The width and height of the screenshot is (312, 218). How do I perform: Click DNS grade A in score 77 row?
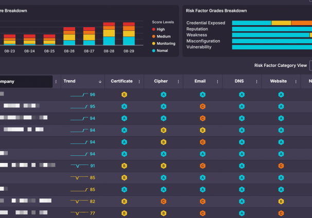(x=242, y=213)
